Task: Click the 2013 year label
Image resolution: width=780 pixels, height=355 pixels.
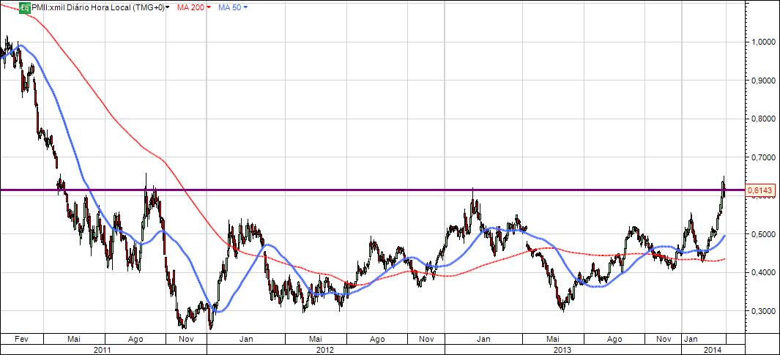Action: pos(563,350)
